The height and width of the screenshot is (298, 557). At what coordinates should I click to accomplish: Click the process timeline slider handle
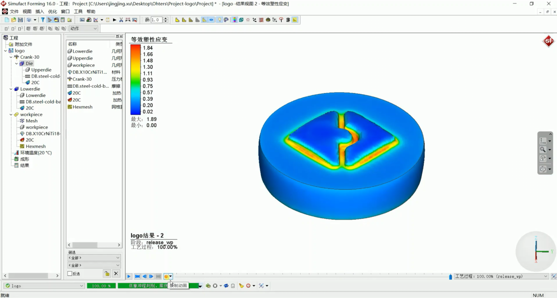450,277
